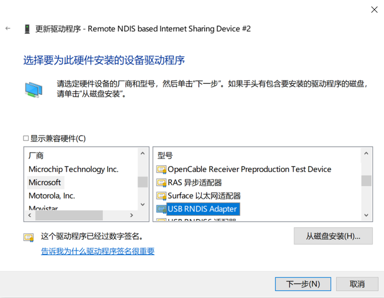The width and height of the screenshot is (384, 298).
Task: Enable the 显示兼容硬件 checkbox
Action: click(x=26, y=138)
